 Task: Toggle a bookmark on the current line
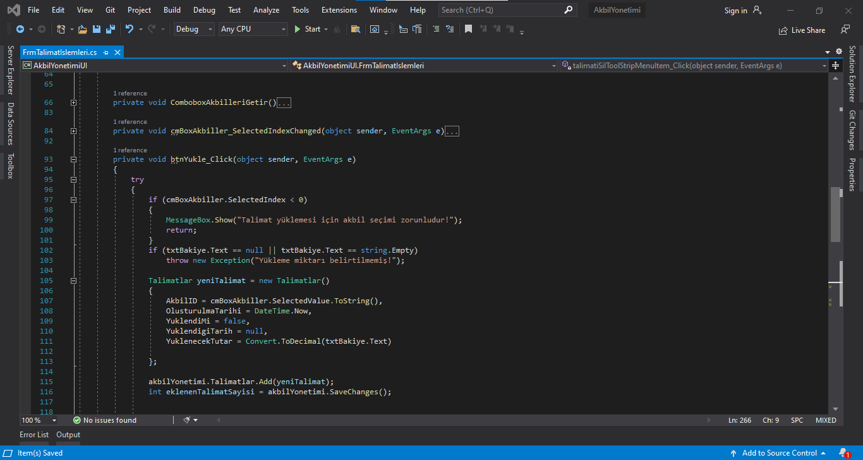468,29
